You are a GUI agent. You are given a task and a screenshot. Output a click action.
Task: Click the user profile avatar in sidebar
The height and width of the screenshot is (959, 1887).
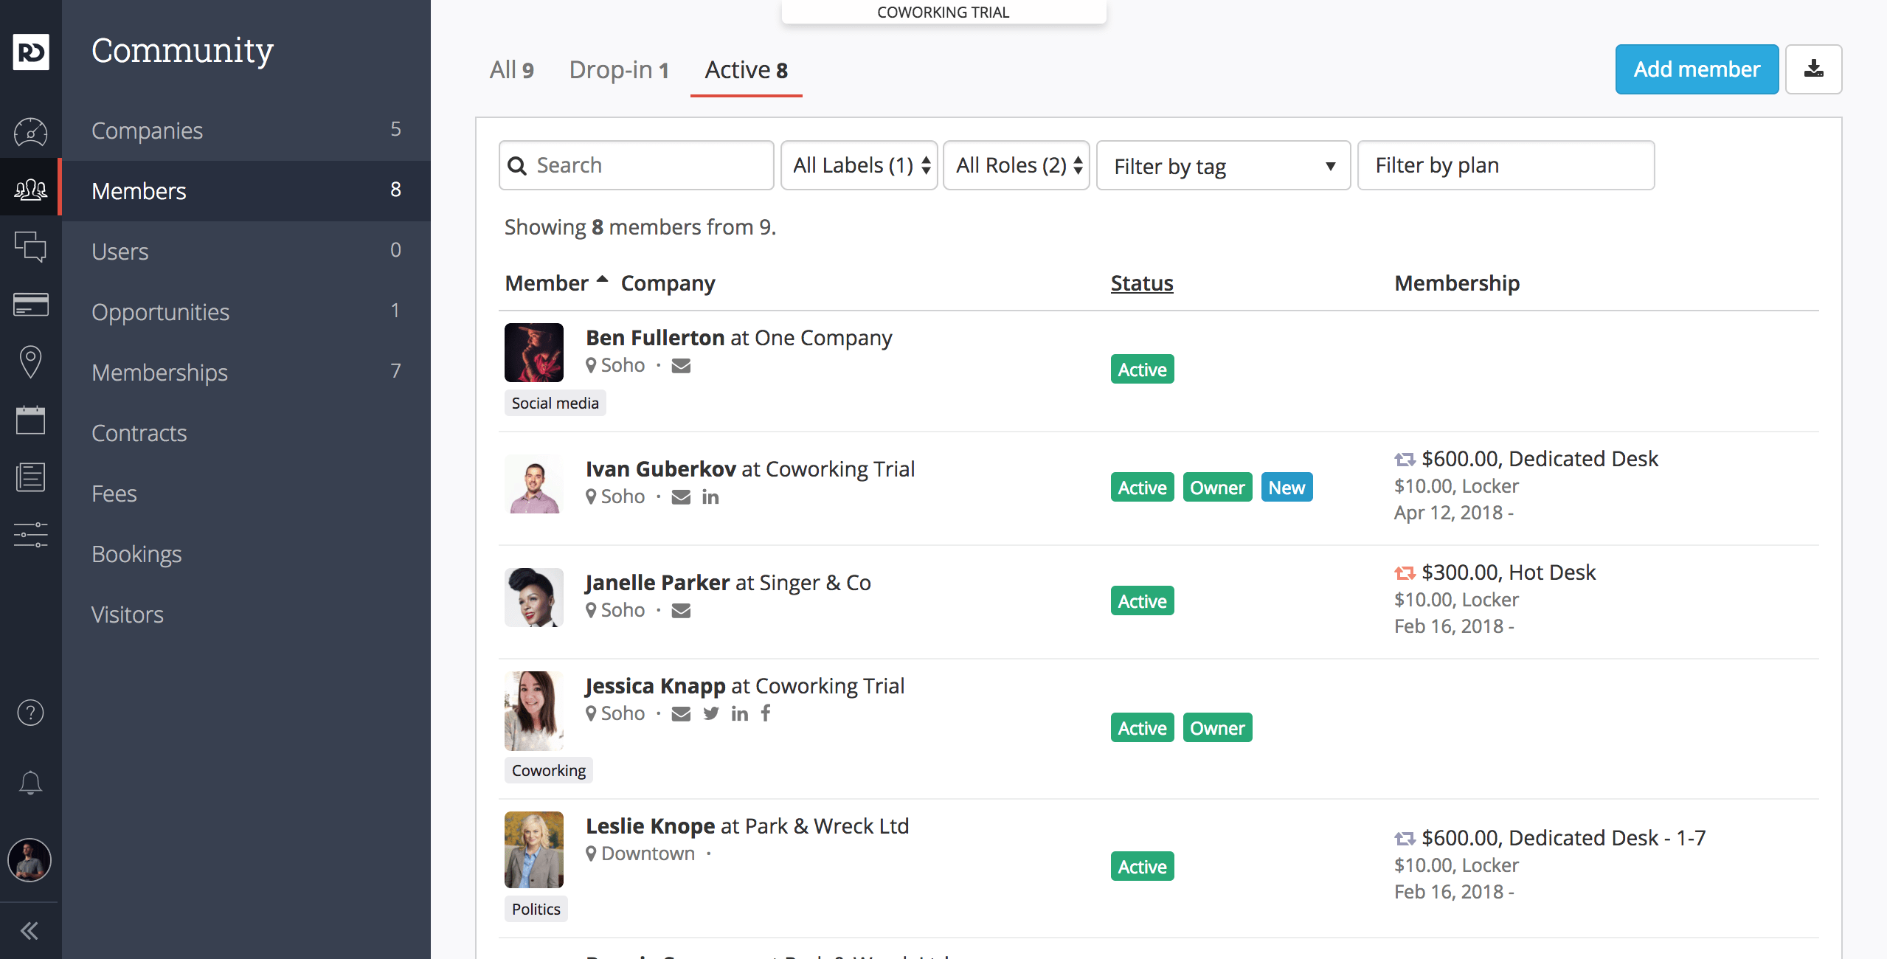pos(30,860)
